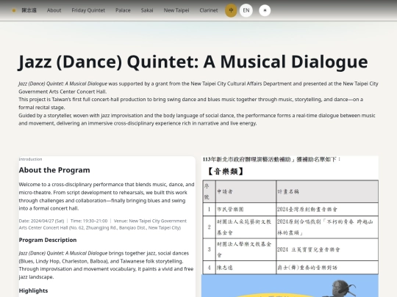
Task: Open the grant list table image
Action: (290, 215)
